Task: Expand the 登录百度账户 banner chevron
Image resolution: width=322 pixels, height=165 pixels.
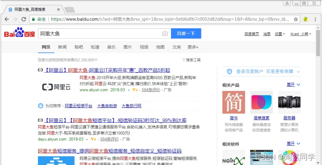Action: pyautogui.click(x=298, y=72)
